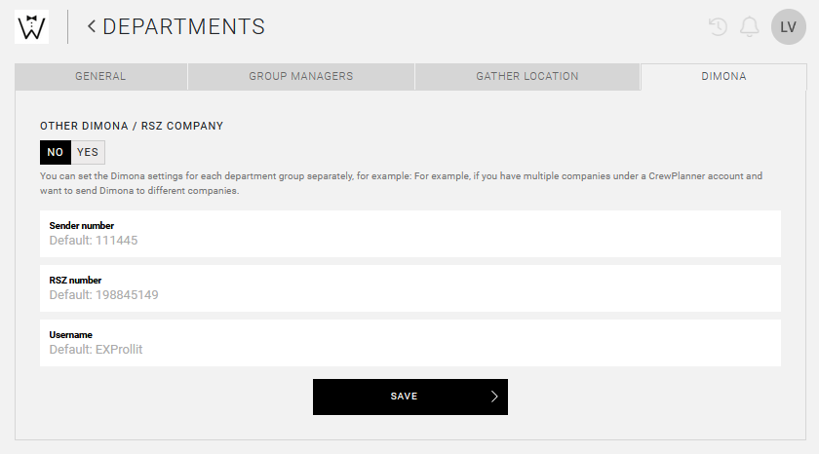Viewport: 819px width, 454px height.
Task: Switch to the General tab
Action: coord(100,77)
